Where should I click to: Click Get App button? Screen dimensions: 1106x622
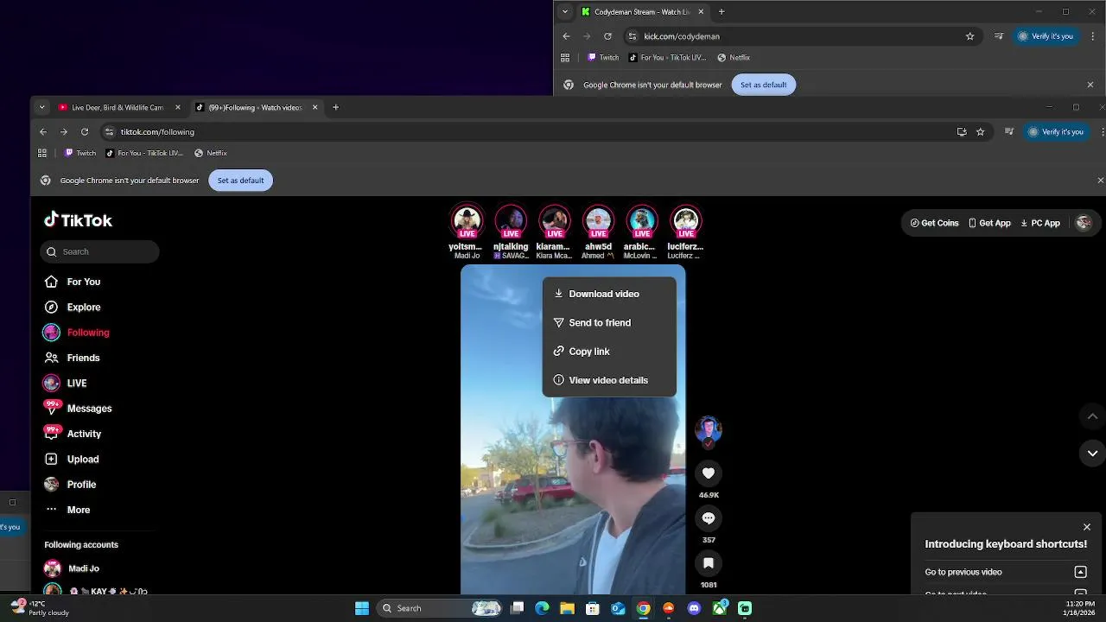point(989,223)
